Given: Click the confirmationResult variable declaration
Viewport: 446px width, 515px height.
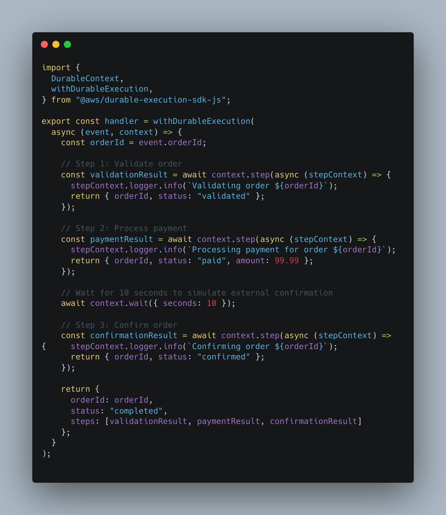Looking at the screenshot, I should click(x=134, y=336).
